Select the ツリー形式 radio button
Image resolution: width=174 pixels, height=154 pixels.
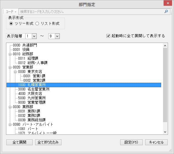pos(11,24)
